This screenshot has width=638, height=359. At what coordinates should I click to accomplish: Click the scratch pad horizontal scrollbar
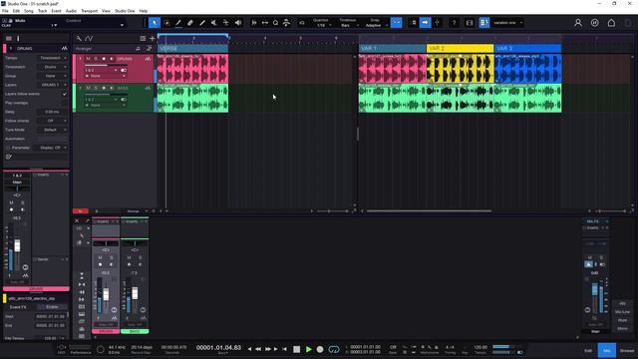point(429,210)
